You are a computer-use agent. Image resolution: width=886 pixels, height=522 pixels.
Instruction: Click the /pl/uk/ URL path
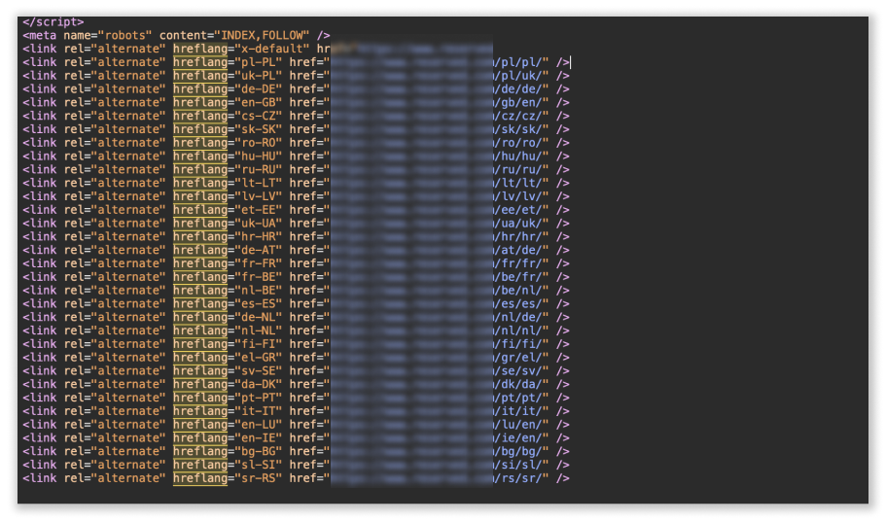518,76
